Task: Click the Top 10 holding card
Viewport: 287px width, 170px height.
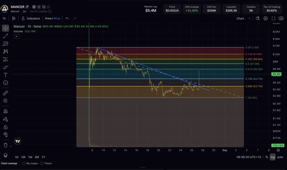Action: (x=272, y=9)
